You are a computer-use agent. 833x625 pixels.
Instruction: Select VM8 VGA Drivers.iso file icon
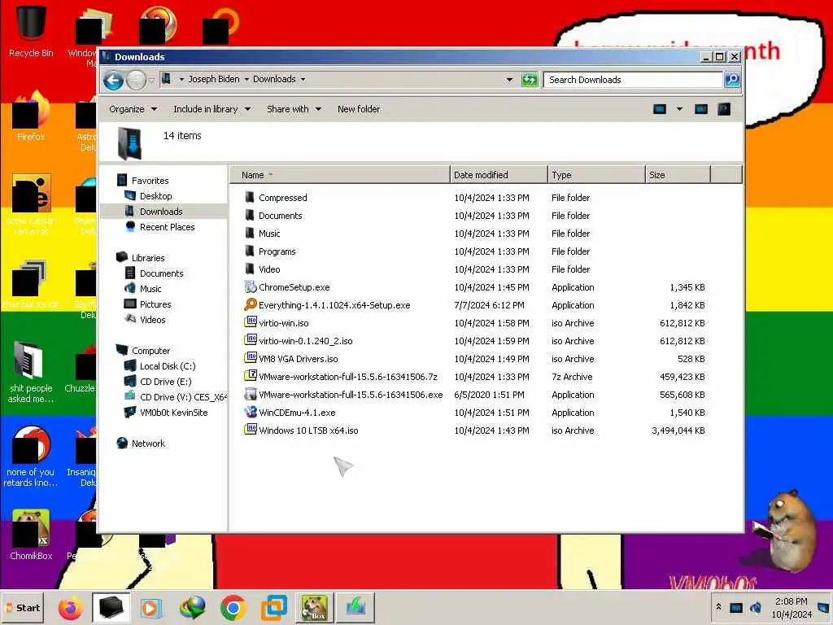[x=251, y=359]
